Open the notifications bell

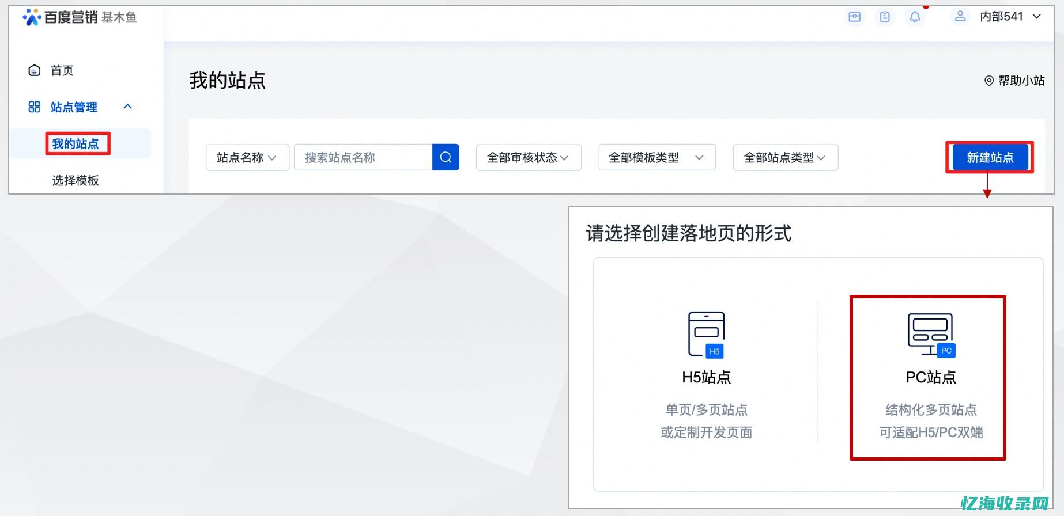[x=915, y=17]
